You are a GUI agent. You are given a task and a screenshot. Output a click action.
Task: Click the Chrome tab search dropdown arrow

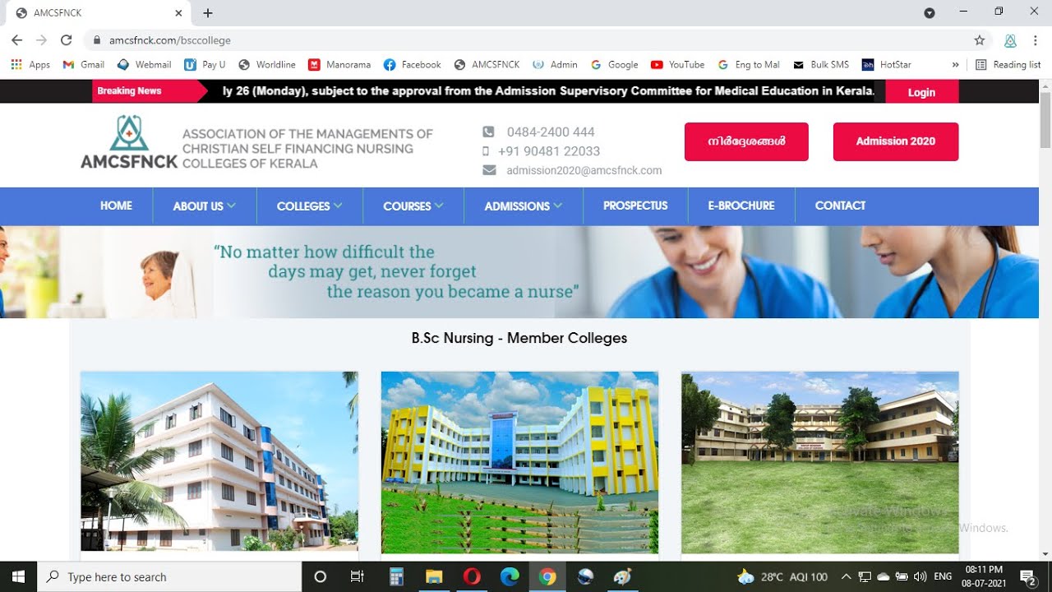coord(930,13)
